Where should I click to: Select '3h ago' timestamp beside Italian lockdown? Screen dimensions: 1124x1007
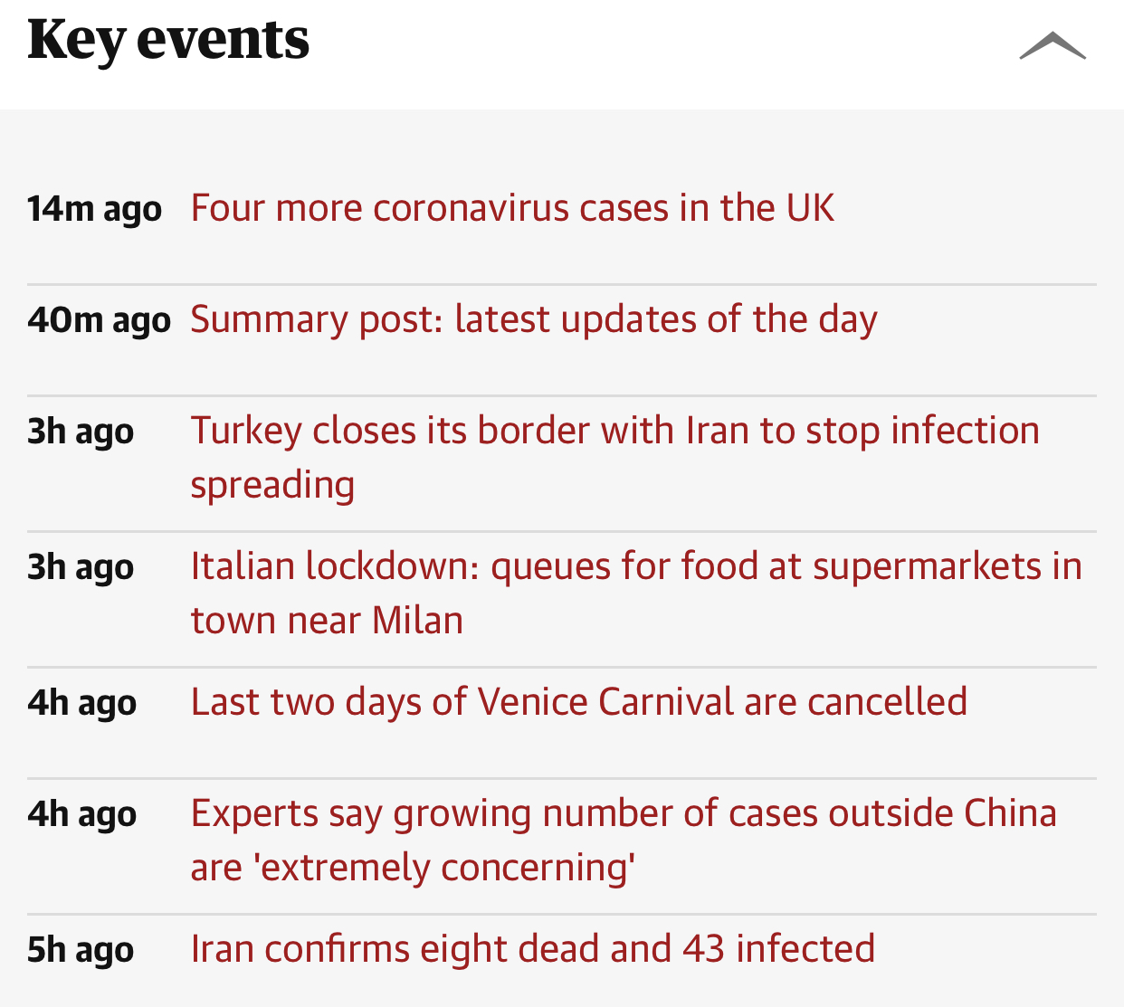(81, 567)
